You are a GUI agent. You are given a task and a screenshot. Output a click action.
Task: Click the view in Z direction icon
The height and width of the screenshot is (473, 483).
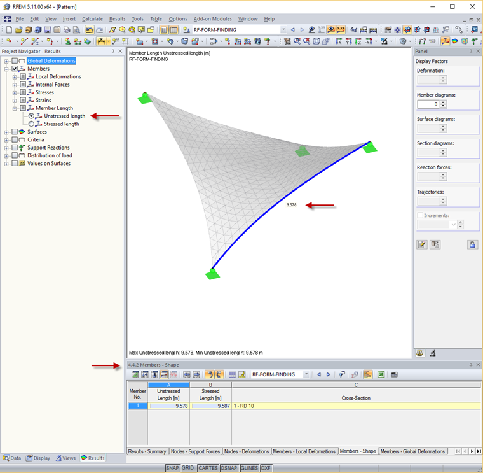pyautogui.click(x=358, y=41)
